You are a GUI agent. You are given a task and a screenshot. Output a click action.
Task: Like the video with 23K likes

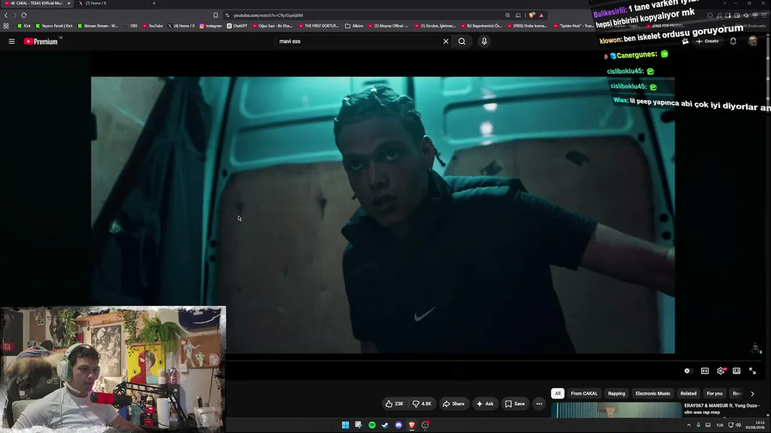(x=394, y=404)
